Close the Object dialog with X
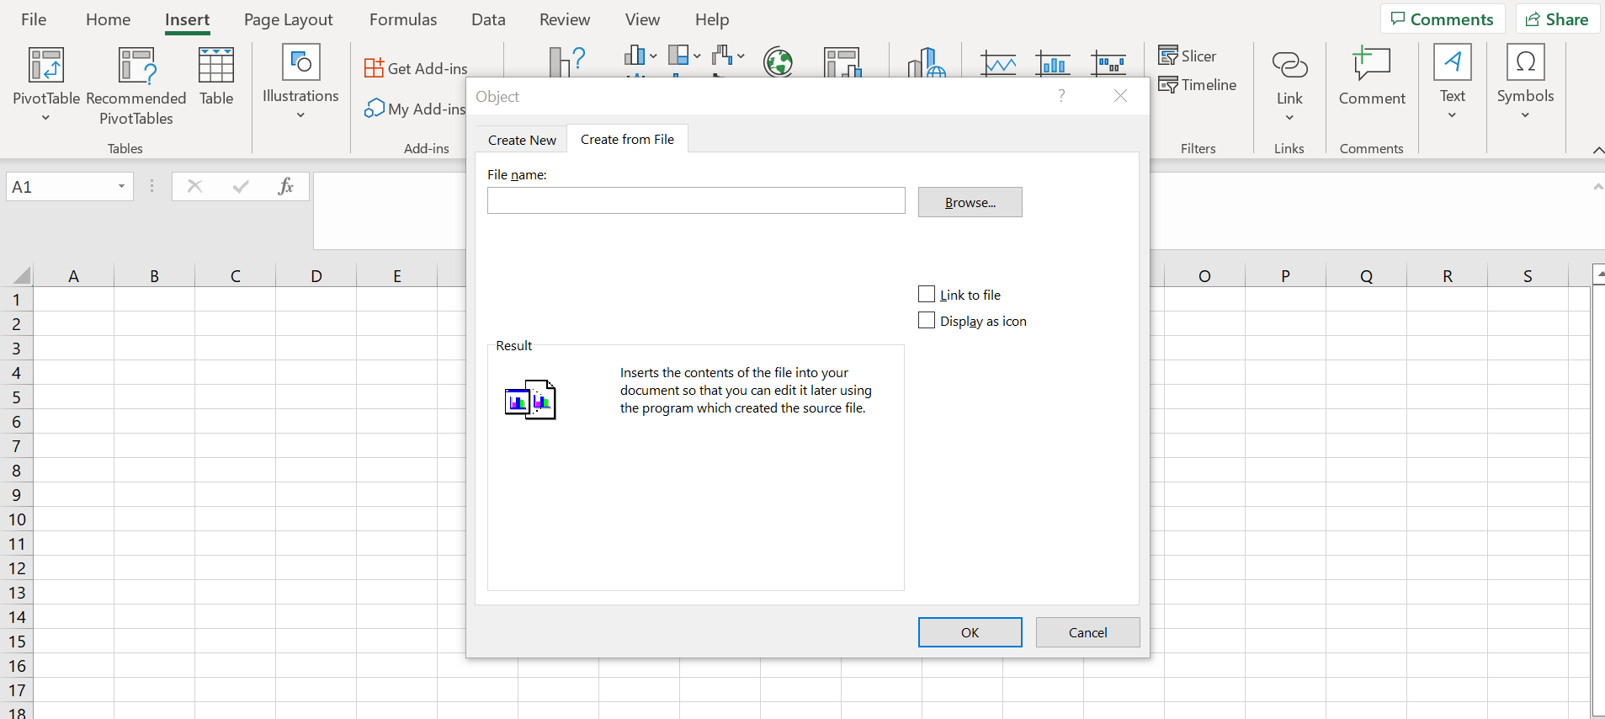Screen dimensions: 1605x719 pos(1120,96)
